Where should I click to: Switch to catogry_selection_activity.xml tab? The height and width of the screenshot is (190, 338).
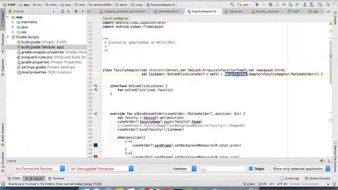pyautogui.click(x=124, y=12)
